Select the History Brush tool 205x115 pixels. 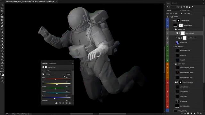coord(2,35)
